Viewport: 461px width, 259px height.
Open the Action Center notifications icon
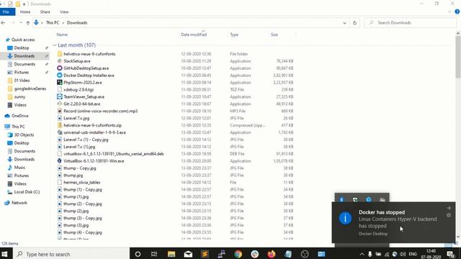tap(450, 254)
